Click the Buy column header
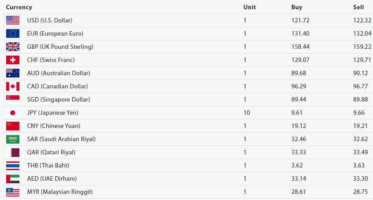373x200 pixels. (x=297, y=7)
